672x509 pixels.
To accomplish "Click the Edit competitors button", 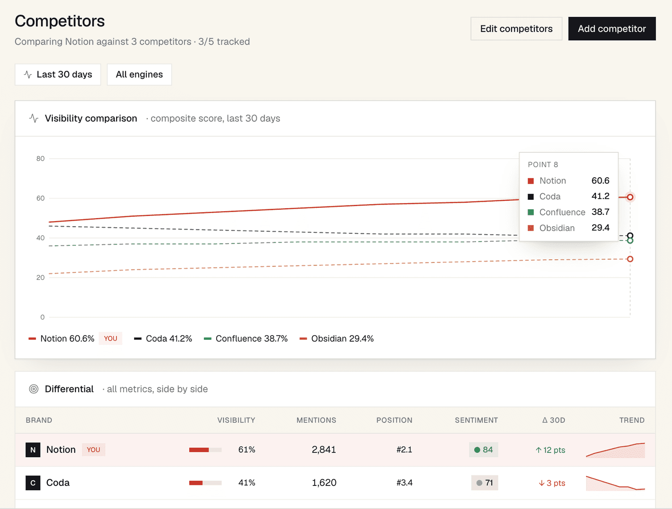I will (516, 29).
